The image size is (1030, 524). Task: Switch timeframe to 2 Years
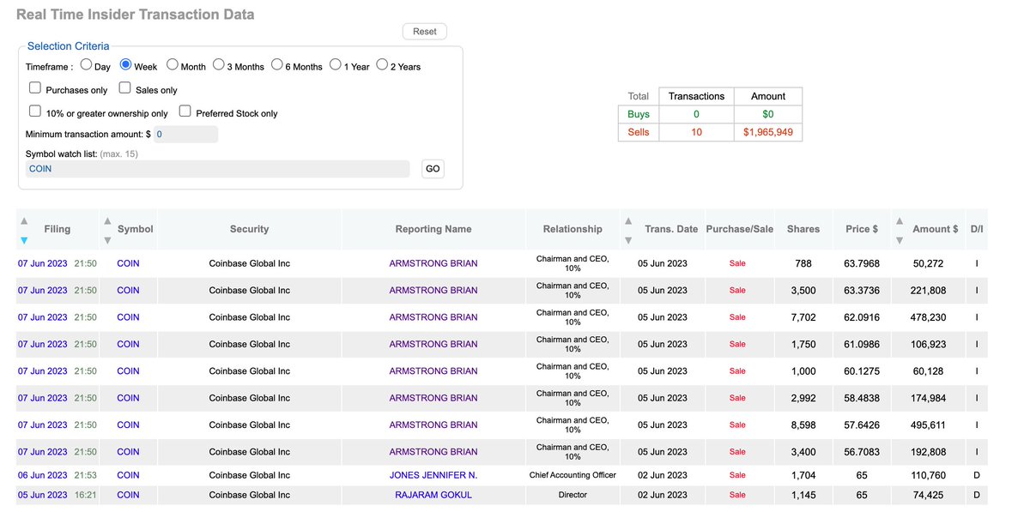pos(382,64)
